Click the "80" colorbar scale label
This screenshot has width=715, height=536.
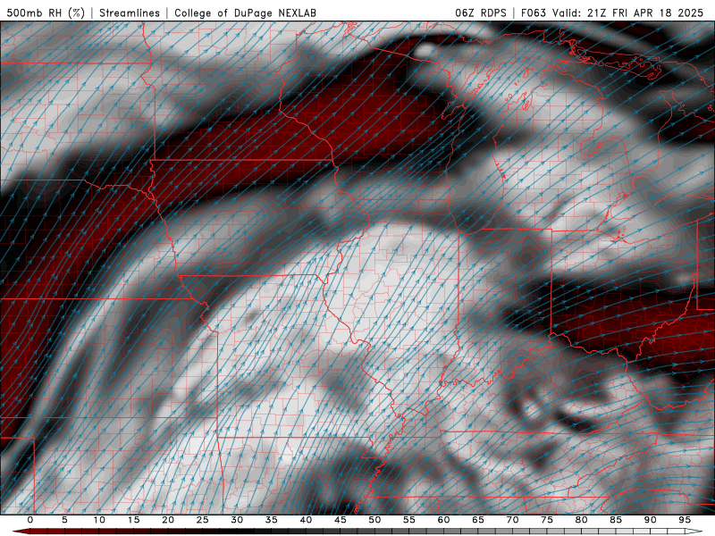click(581, 520)
